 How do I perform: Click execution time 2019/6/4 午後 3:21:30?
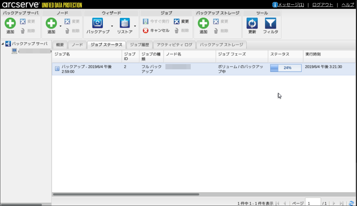[323, 67]
